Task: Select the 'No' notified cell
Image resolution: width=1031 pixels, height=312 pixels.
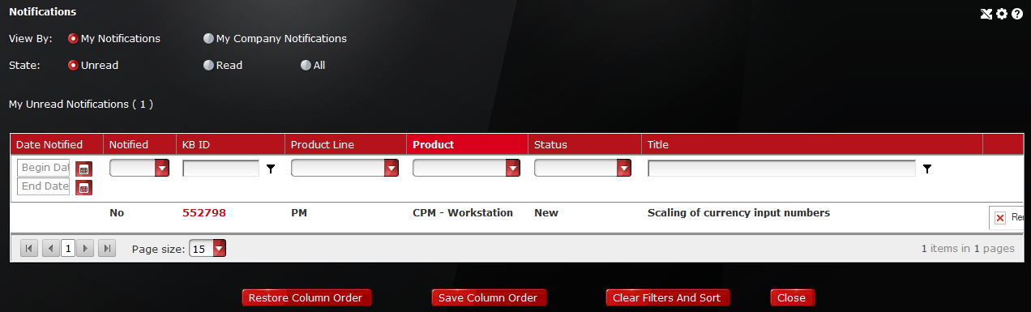Action: (x=117, y=213)
